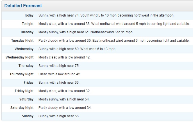Screen dimensions: 193x122
Task: Select the Sunday period label
Action: pyautogui.click(x=28, y=116)
